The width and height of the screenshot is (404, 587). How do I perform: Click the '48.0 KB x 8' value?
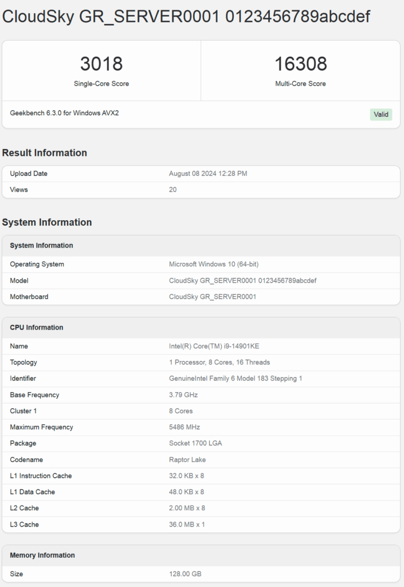186,492
